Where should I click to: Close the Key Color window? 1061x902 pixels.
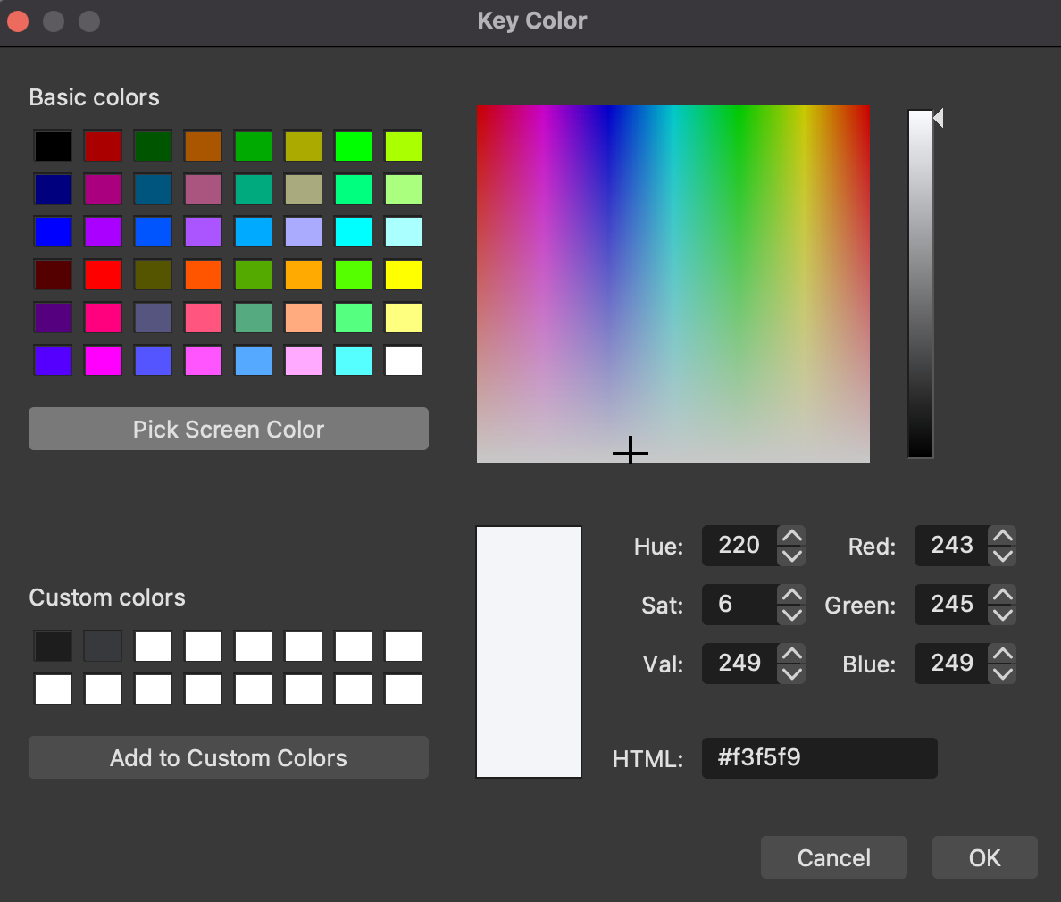[x=18, y=21]
